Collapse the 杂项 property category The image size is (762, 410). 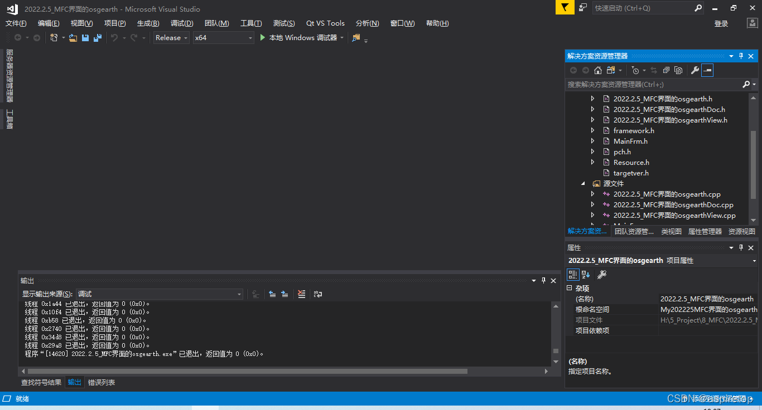pos(570,288)
